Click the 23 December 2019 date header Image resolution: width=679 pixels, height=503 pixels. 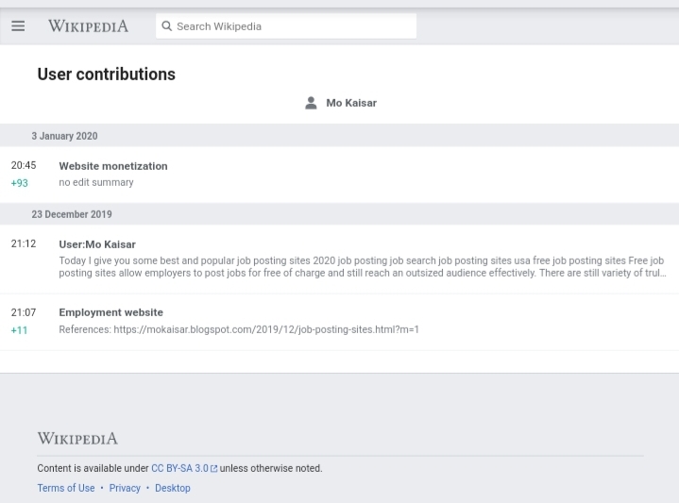click(x=72, y=214)
